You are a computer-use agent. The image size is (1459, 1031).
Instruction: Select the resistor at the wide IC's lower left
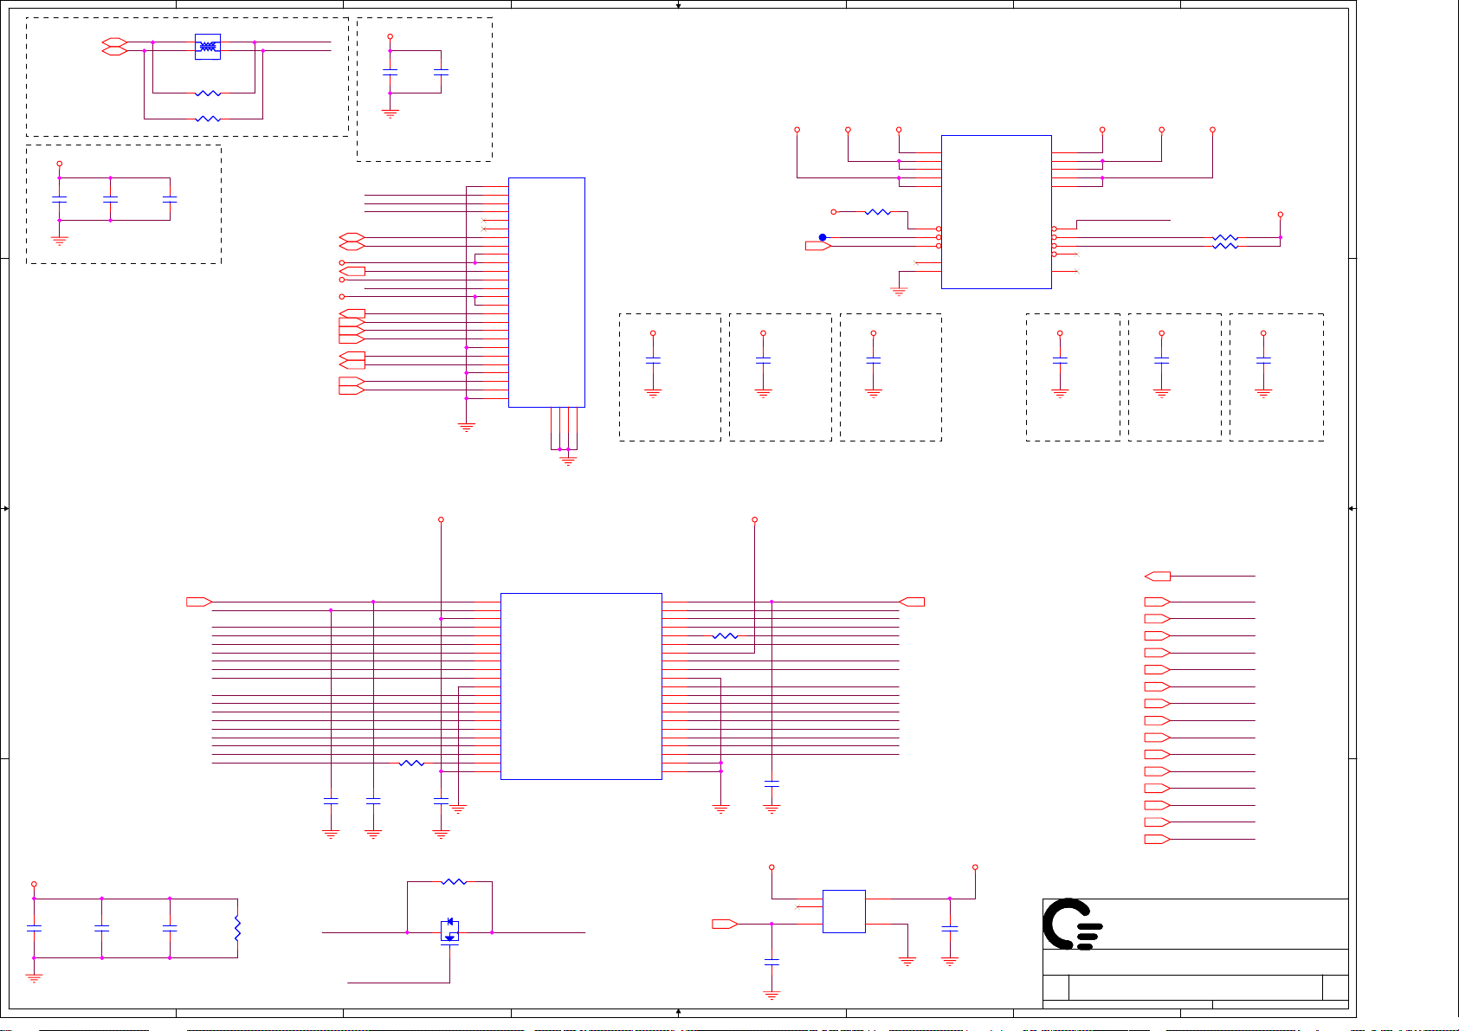point(411,763)
